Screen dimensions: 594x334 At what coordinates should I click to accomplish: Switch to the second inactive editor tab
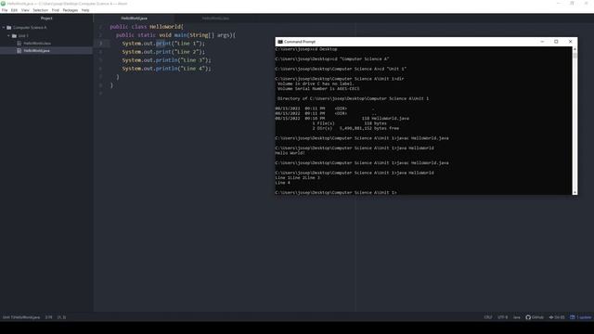215,19
